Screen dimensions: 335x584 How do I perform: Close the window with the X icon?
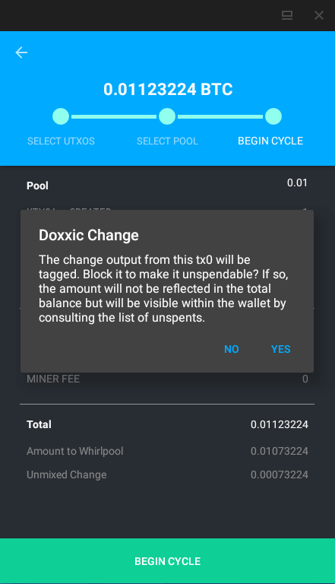pos(319,15)
